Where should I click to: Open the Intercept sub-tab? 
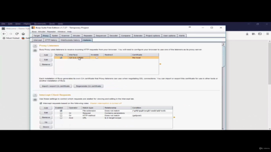click(x=38, y=40)
